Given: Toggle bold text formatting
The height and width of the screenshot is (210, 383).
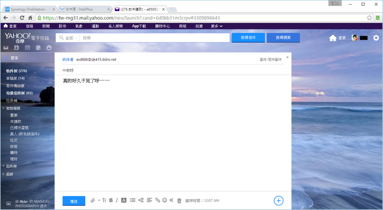Looking at the screenshot, I should pos(111,201).
